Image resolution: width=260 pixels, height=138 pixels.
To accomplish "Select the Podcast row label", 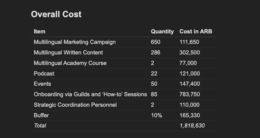I will 44,74.
